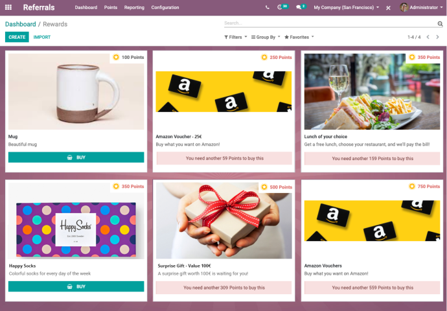Click the Surprise Gift image
Image resolution: width=447 pixels, height=311 pixels.
(223, 221)
